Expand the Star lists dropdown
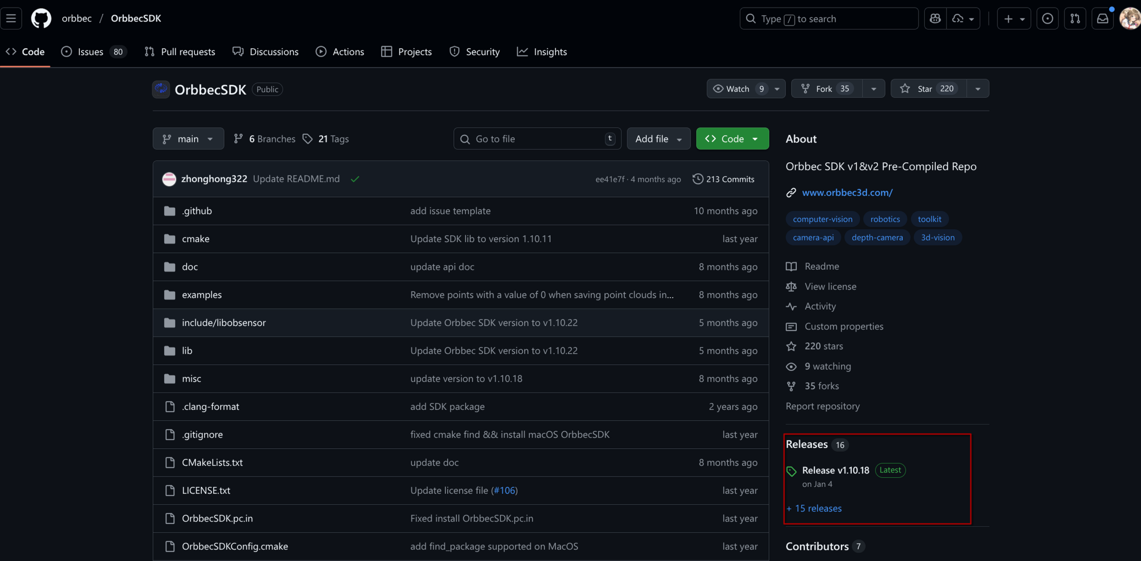 coord(978,88)
